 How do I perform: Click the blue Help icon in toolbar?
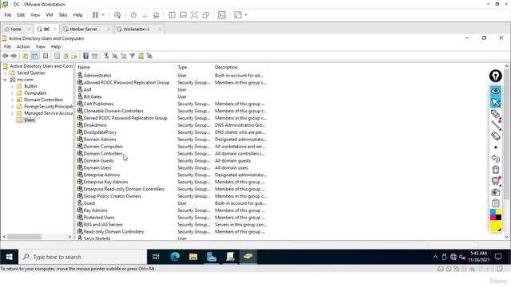[85, 56]
